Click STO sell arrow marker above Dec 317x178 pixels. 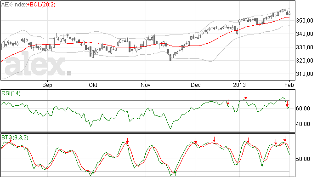coord(196,141)
